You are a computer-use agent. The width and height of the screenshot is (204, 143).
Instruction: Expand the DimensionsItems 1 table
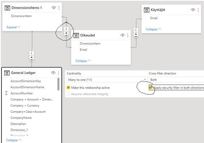13,27
